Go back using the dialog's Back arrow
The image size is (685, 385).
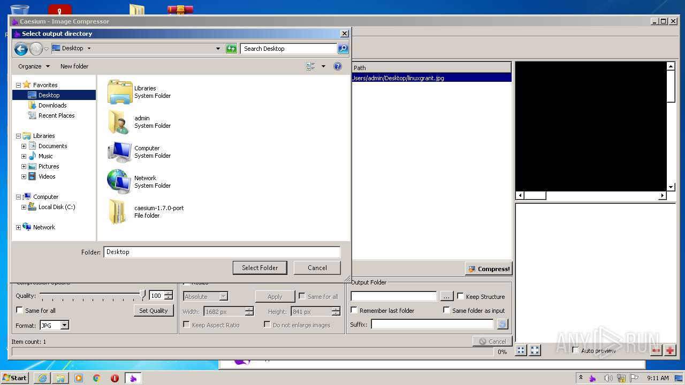[x=21, y=49]
